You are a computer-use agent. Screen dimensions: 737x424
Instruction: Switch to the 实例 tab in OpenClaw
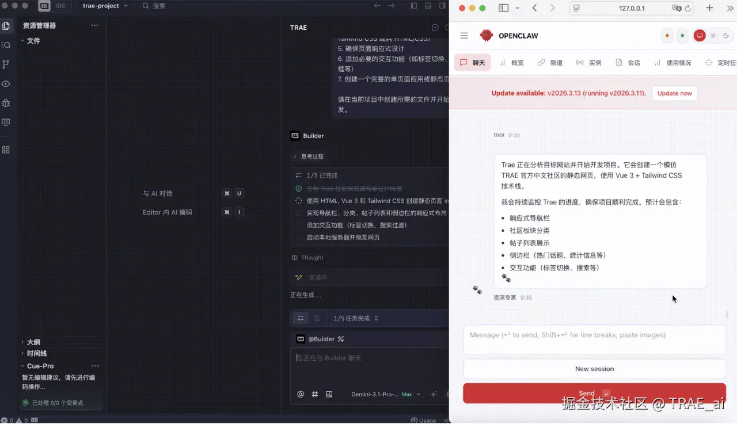tap(588, 63)
